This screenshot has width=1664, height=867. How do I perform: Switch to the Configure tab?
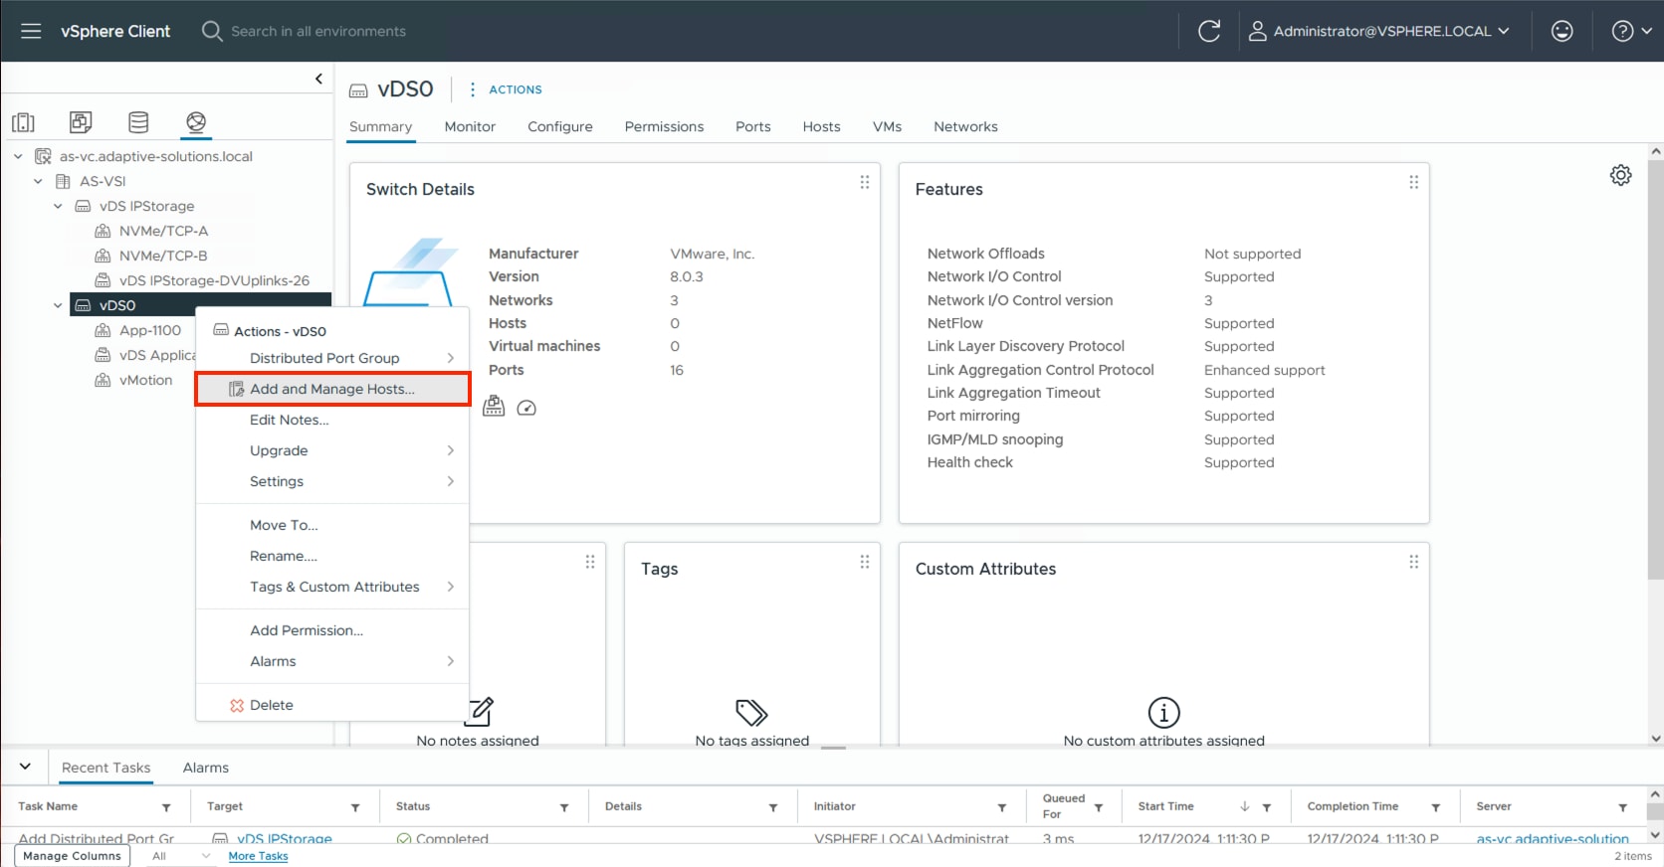(x=559, y=126)
